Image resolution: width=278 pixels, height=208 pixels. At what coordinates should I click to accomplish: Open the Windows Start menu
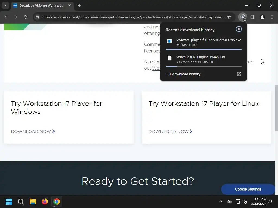pyautogui.click(x=9, y=201)
